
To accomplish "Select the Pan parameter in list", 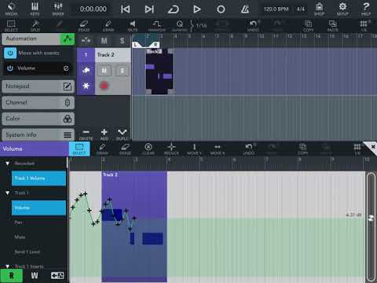I will (19, 222).
